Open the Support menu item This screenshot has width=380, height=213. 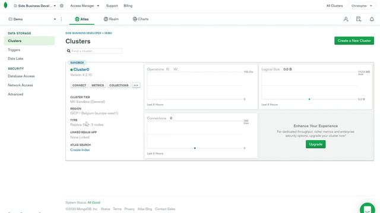[112, 6]
